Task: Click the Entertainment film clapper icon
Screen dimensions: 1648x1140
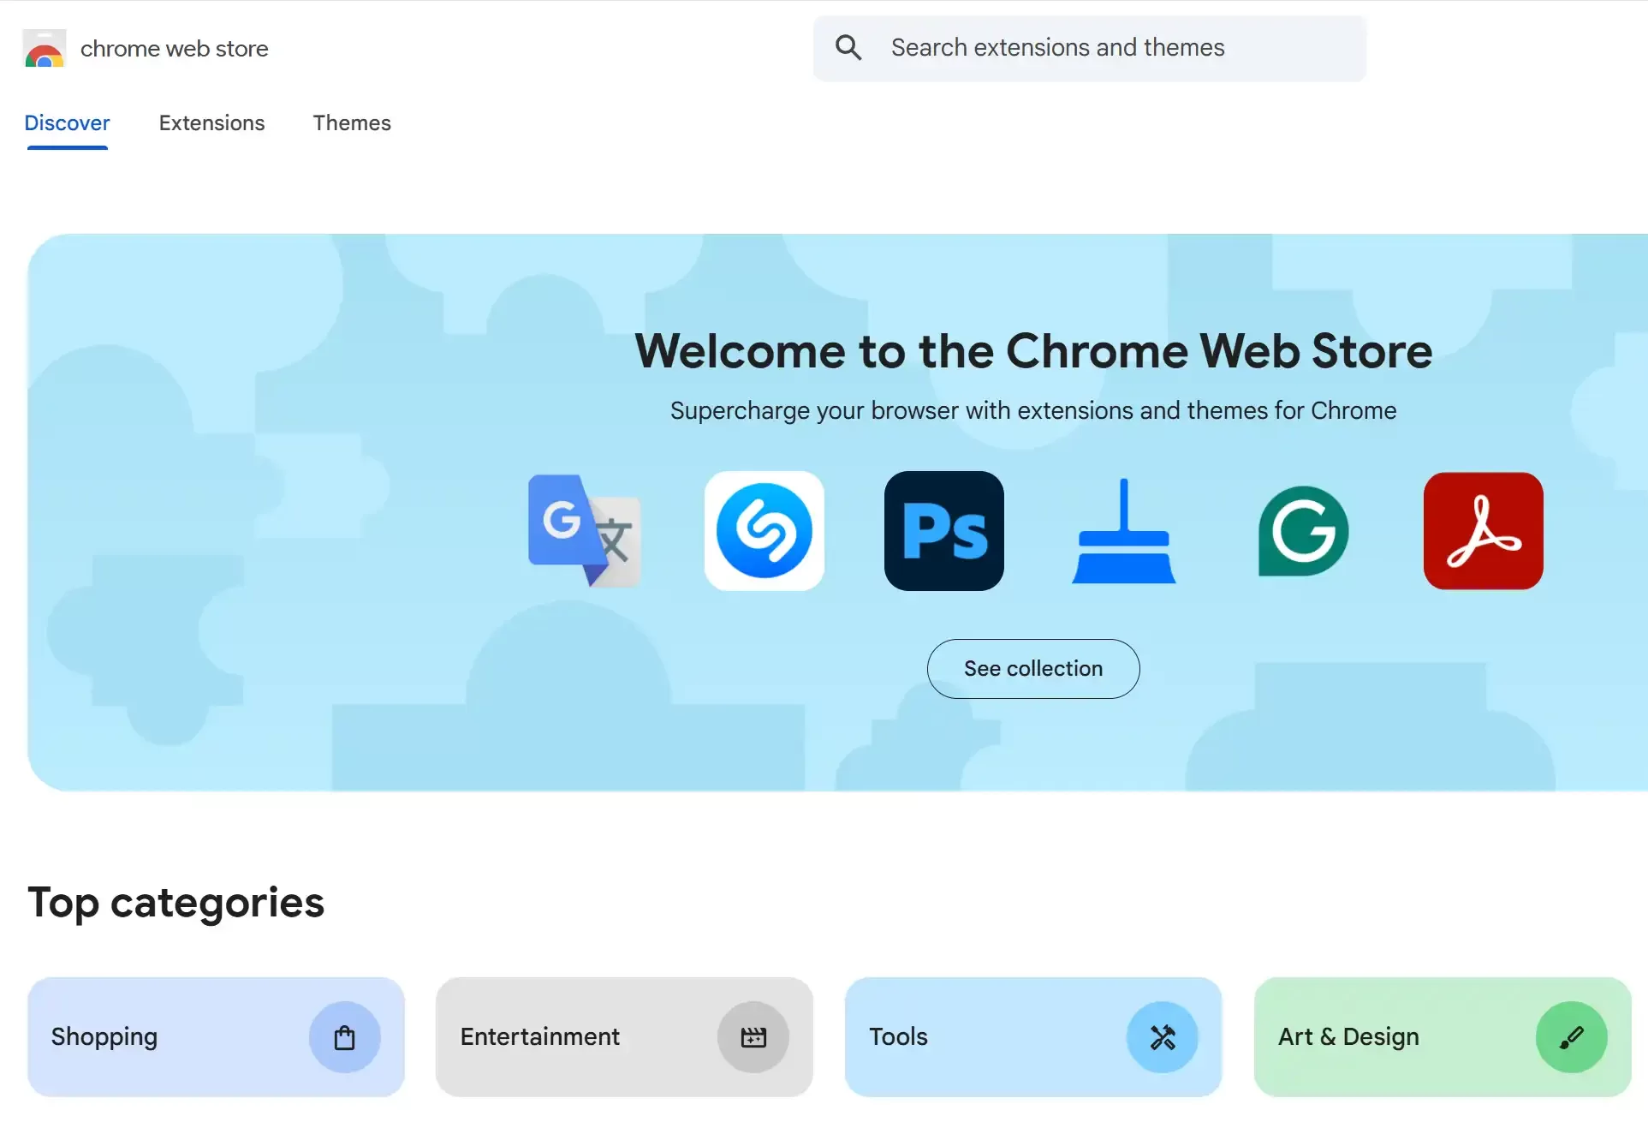Action: pyautogui.click(x=753, y=1037)
